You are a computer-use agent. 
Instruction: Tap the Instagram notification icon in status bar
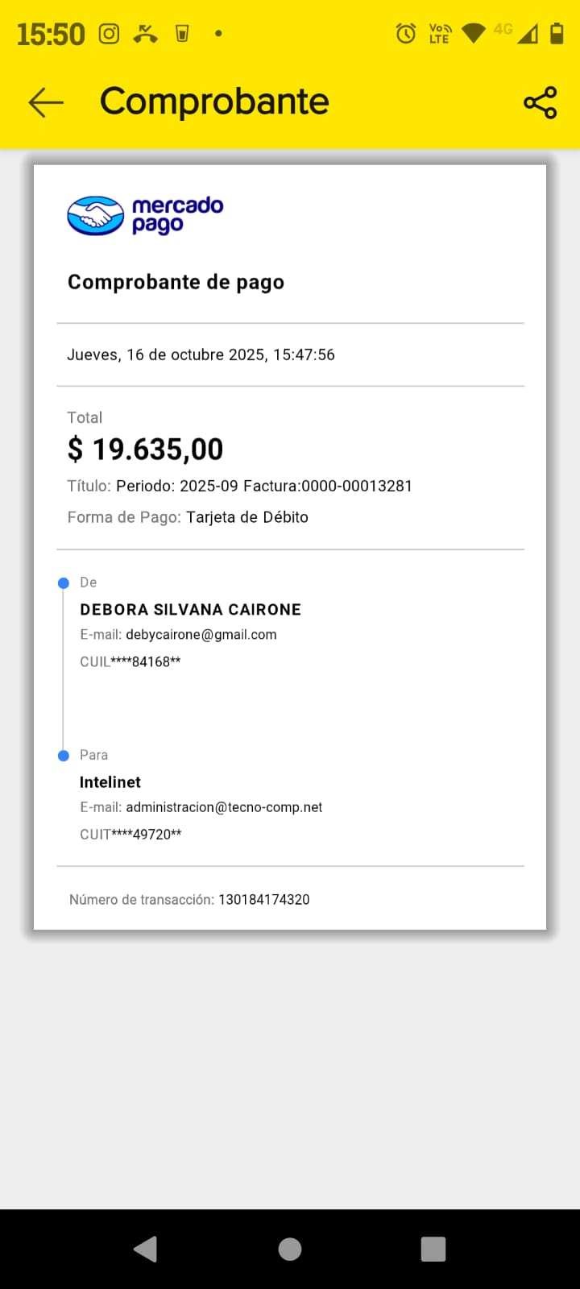point(109,34)
